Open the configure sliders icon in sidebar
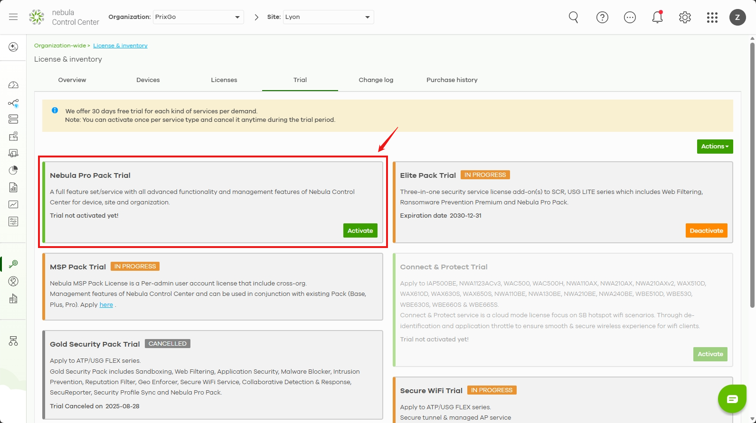The image size is (756, 423). tap(13, 221)
